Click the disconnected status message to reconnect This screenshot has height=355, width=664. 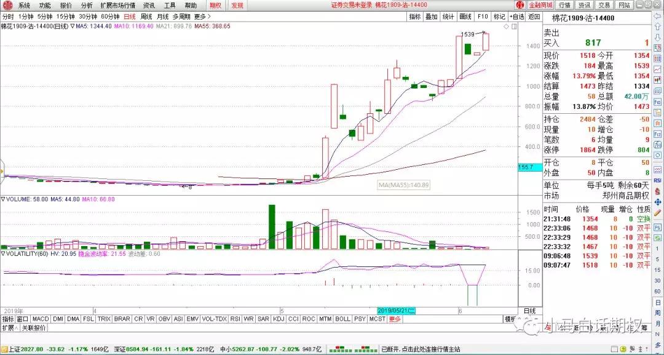(x=421, y=350)
